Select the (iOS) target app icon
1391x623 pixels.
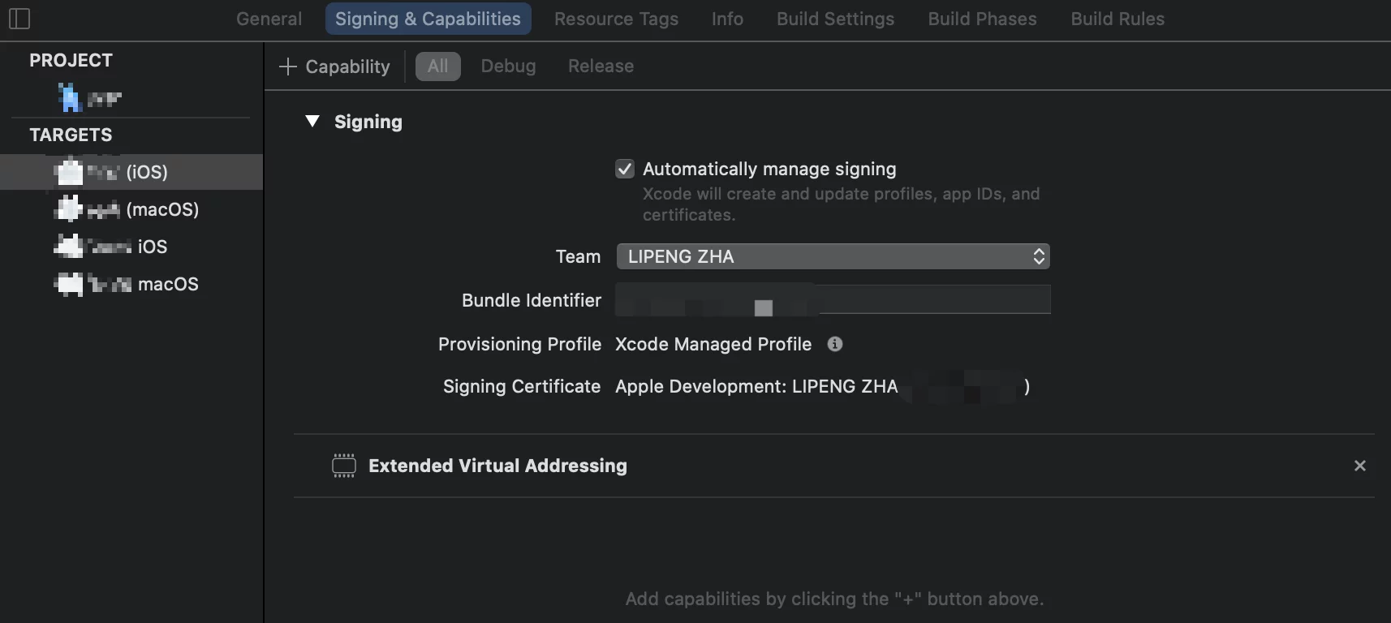[70, 172]
